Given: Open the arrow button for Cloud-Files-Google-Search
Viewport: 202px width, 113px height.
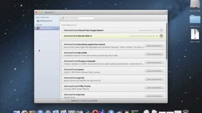Looking at the screenshot, I should coord(161,30).
